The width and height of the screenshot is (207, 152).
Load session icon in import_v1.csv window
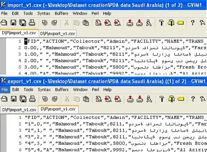point(130,23)
